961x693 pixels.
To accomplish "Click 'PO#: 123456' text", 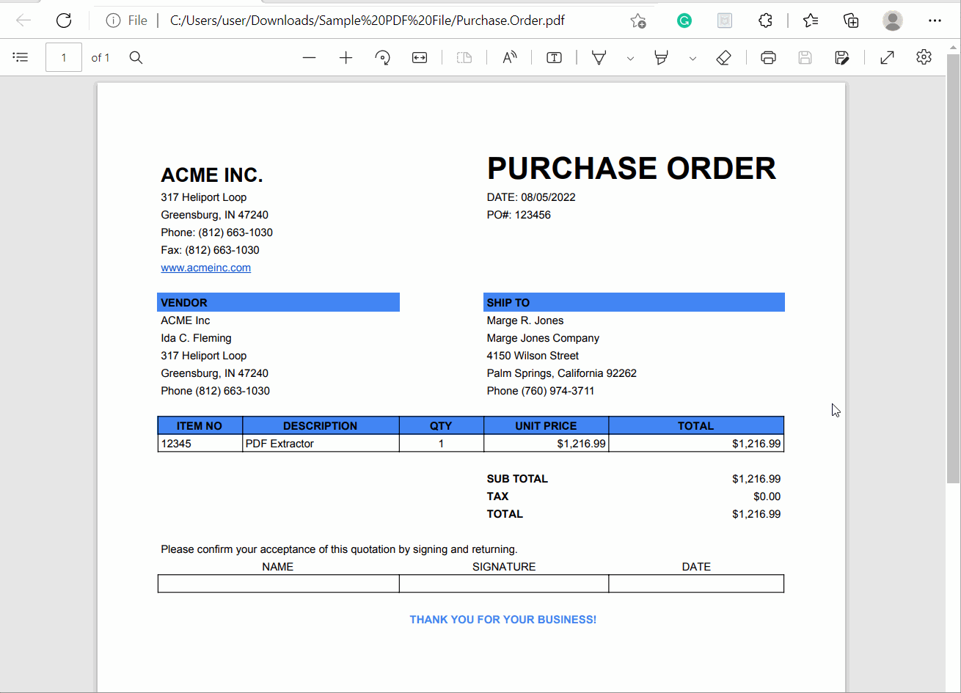I will tap(519, 215).
